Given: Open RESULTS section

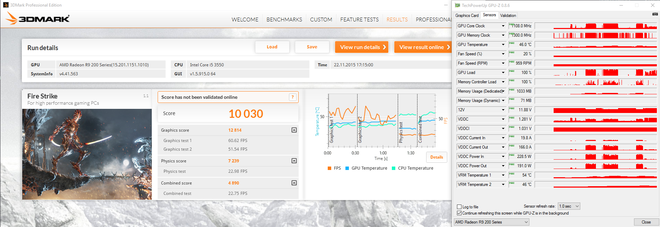Looking at the screenshot, I should (x=397, y=20).
